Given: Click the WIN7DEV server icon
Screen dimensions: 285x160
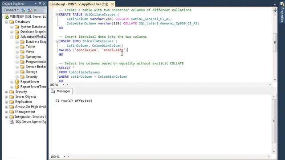Looking at the screenshot, I should [7, 17].
